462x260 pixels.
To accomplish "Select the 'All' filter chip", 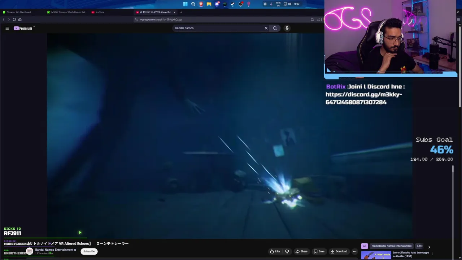I will (365, 246).
